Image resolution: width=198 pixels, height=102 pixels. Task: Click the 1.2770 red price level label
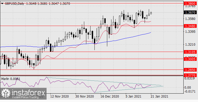click(x=190, y=75)
